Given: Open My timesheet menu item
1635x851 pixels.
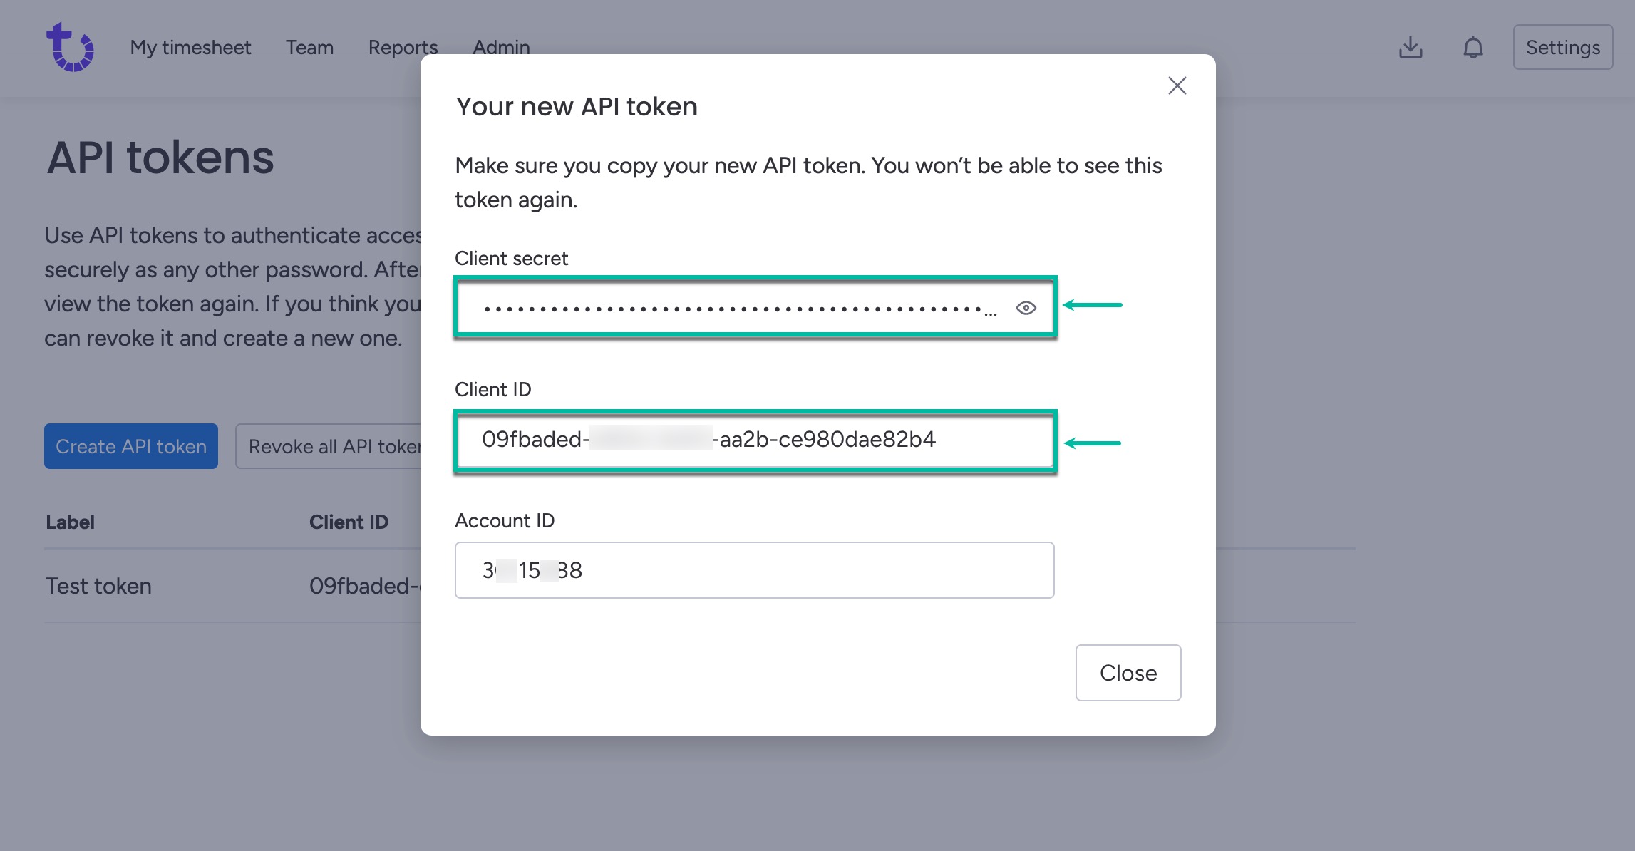Looking at the screenshot, I should (x=190, y=48).
